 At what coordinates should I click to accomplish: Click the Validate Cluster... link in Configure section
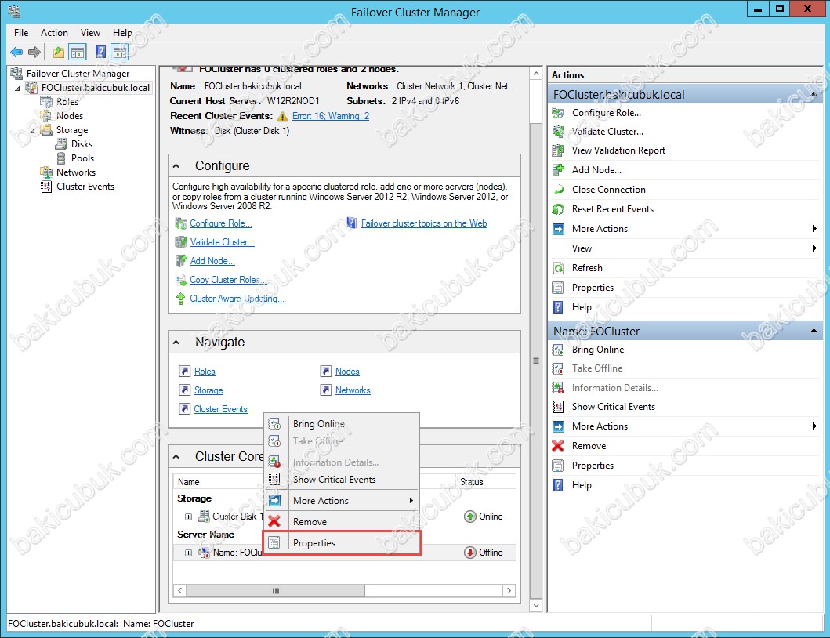coord(223,242)
